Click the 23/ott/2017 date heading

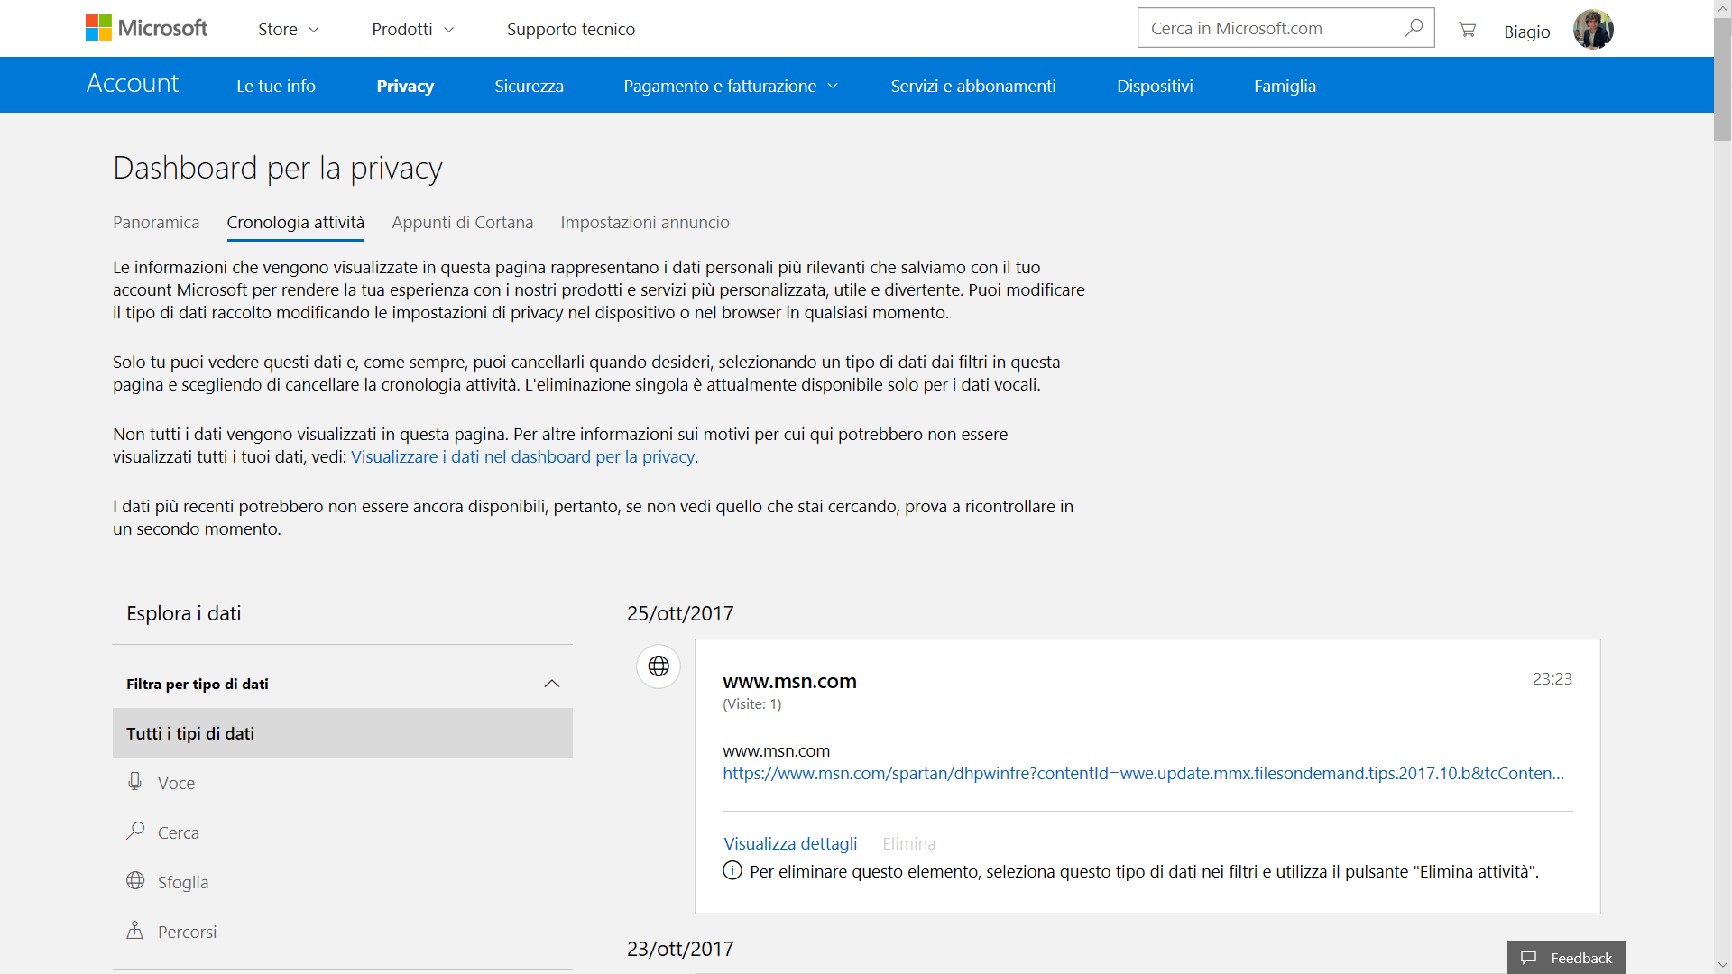[x=680, y=949]
